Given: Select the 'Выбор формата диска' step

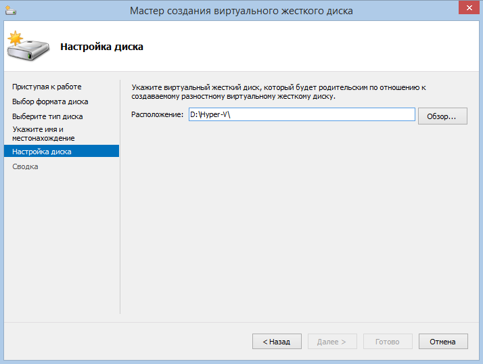Looking at the screenshot, I should [x=50, y=101].
